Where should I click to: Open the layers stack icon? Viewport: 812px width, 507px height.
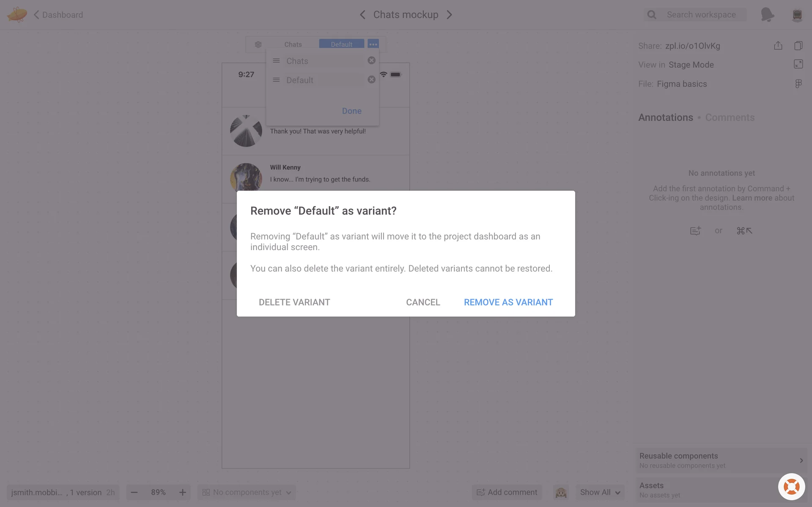258,44
